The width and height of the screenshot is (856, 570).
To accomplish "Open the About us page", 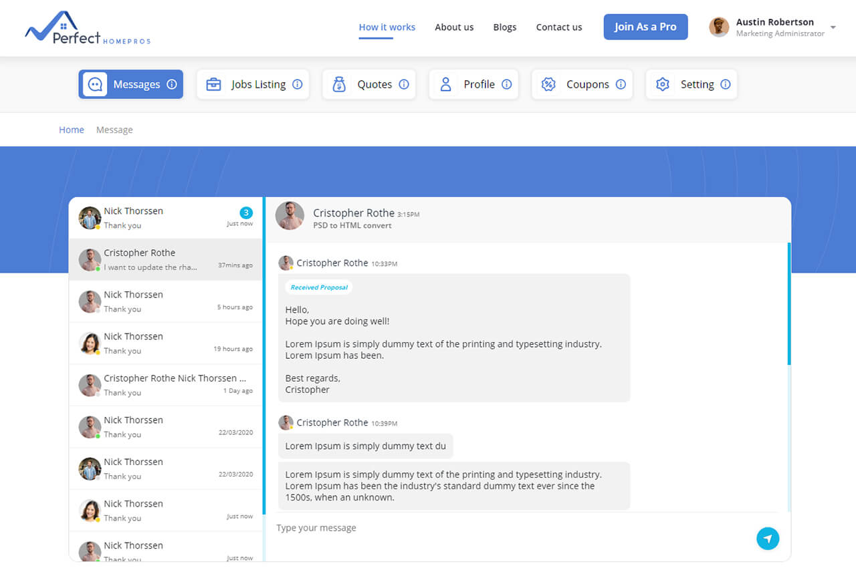I will point(454,27).
